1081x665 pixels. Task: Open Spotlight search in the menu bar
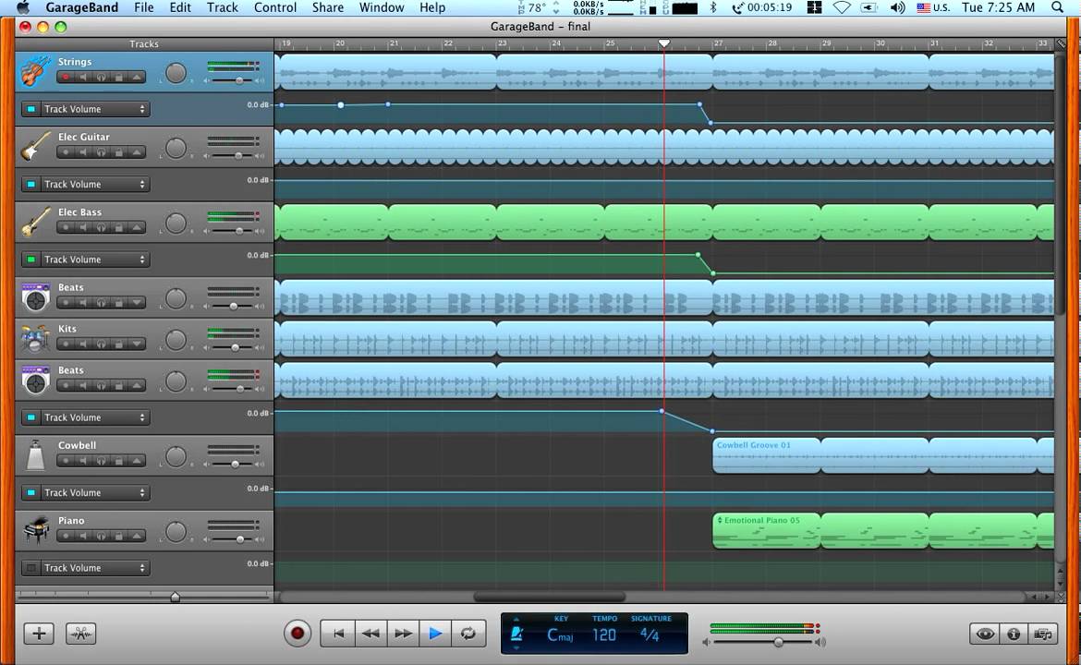[1057, 7]
